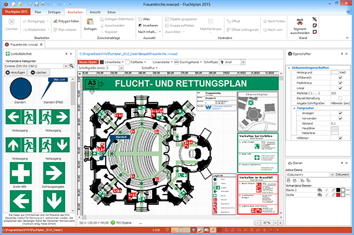This screenshot has height=235, width=354.
Task: Click the large Einfügen paste icon
Action: [91, 22]
